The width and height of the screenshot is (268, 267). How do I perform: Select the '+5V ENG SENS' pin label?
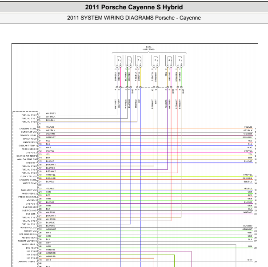click(x=29, y=238)
